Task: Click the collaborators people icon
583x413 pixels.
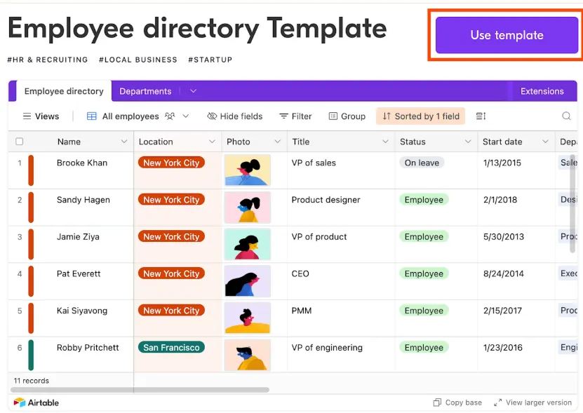Action: tap(170, 116)
